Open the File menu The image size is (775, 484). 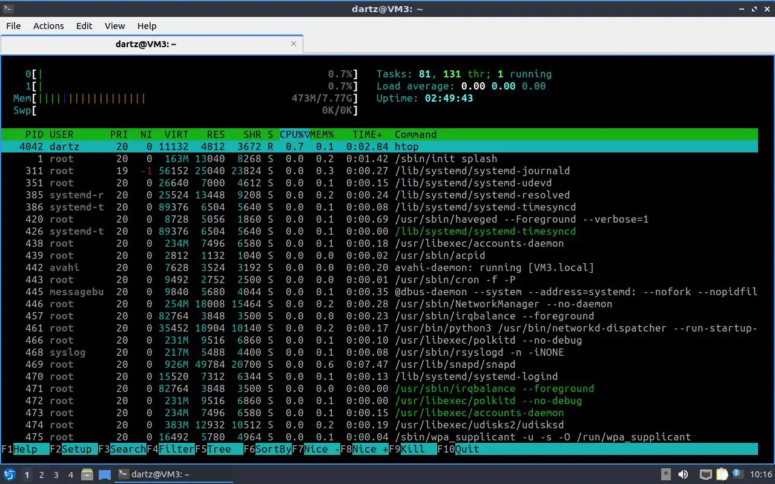click(x=13, y=25)
